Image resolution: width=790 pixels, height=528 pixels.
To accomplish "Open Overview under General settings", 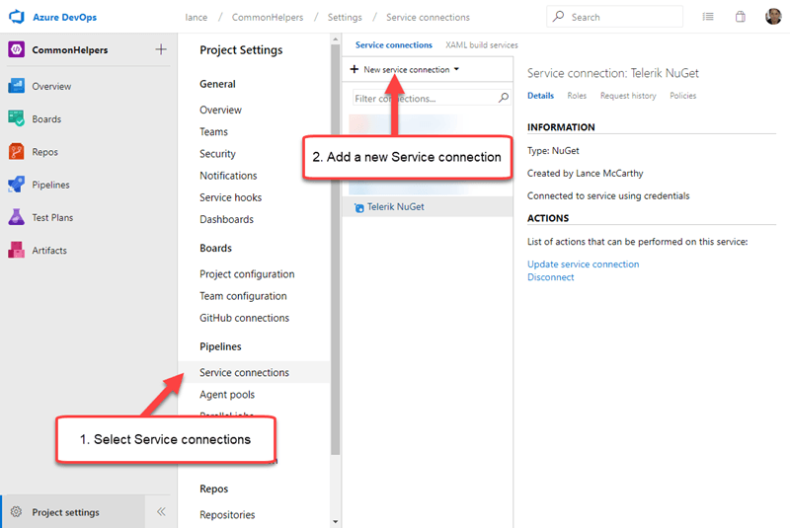I will pos(220,110).
